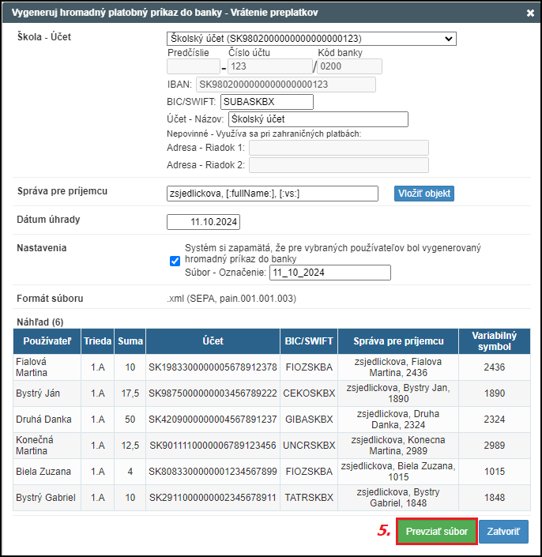Click the Predčíslie input field
The height and width of the screenshot is (557, 542).
pyautogui.click(x=194, y=66)
